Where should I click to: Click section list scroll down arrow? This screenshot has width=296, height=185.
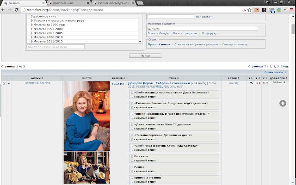click(x=140, y=42)
